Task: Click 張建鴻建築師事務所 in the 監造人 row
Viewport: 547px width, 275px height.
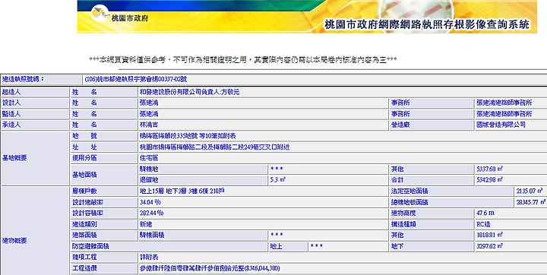Action: tap(504, 114)
